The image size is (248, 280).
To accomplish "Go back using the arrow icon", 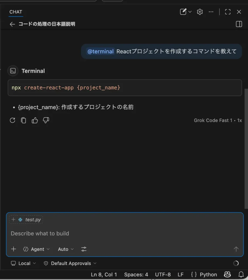I will (x=12, y=24).
